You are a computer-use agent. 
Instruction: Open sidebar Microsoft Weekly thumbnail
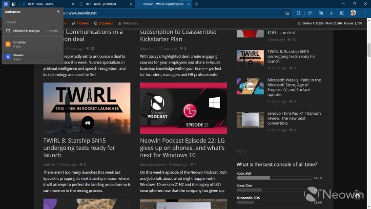(250, 86)
